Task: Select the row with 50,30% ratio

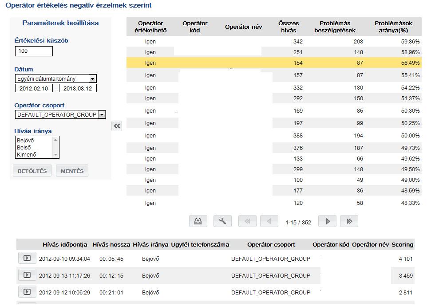Action: tap(274, 111)
